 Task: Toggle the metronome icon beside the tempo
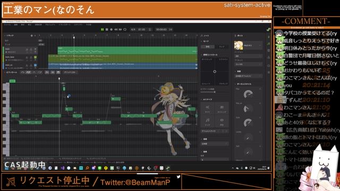point(150,30)
